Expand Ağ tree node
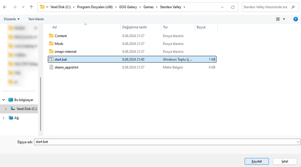This screenshot has height=167, width=301. 3,118
